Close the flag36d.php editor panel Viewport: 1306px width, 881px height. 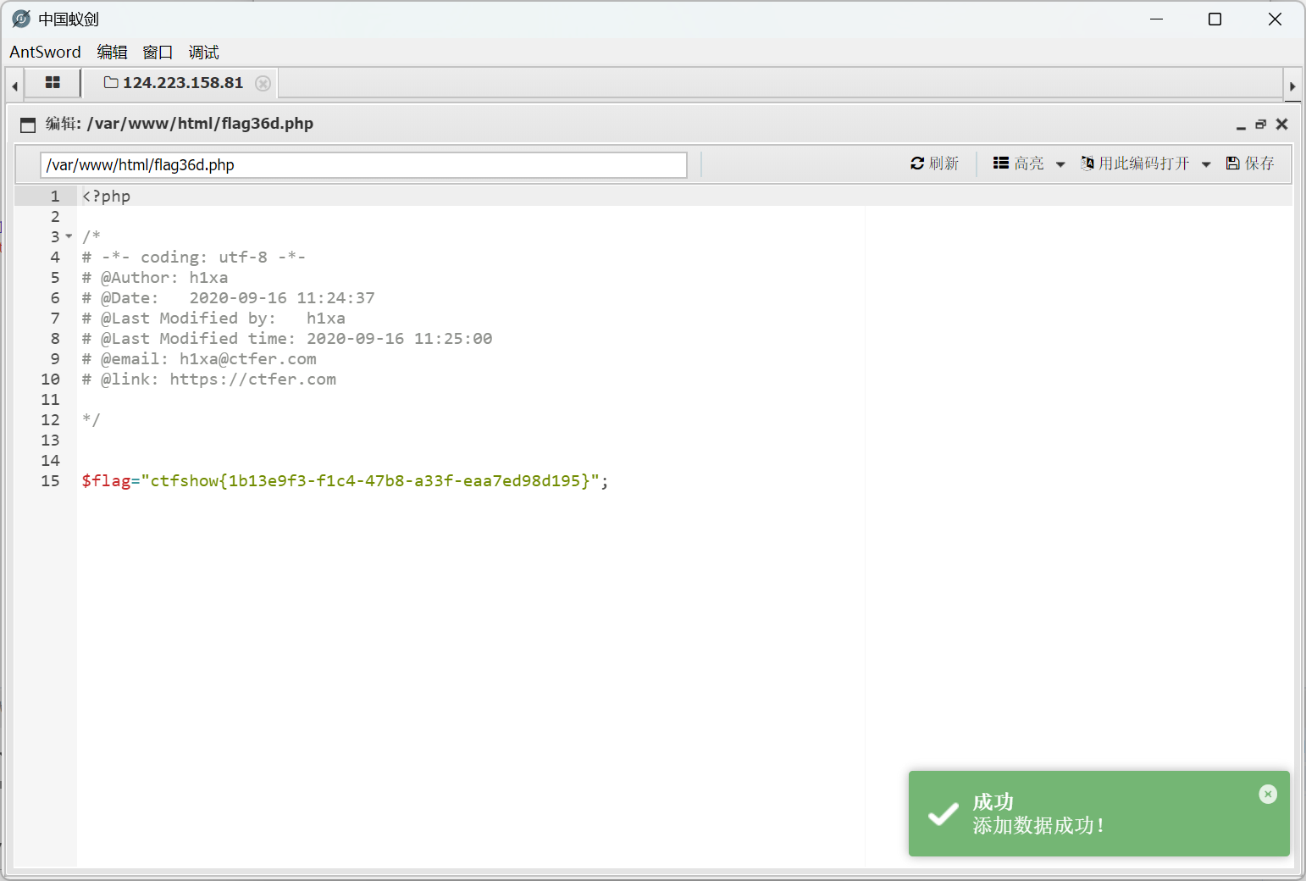click(1281, 125)
